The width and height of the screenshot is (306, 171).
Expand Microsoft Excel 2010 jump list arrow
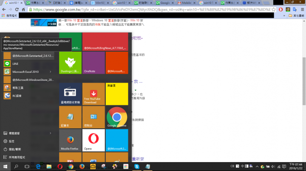point(50,72)
